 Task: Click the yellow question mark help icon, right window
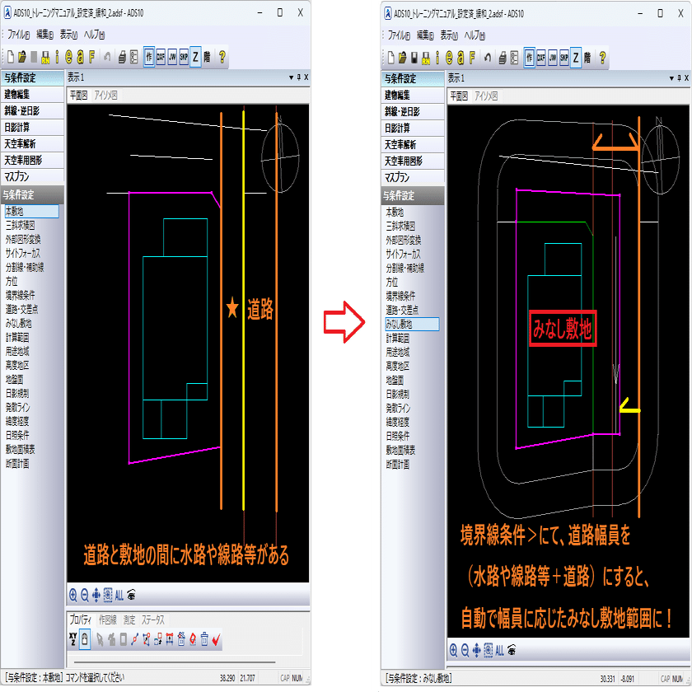pos(602,58)
